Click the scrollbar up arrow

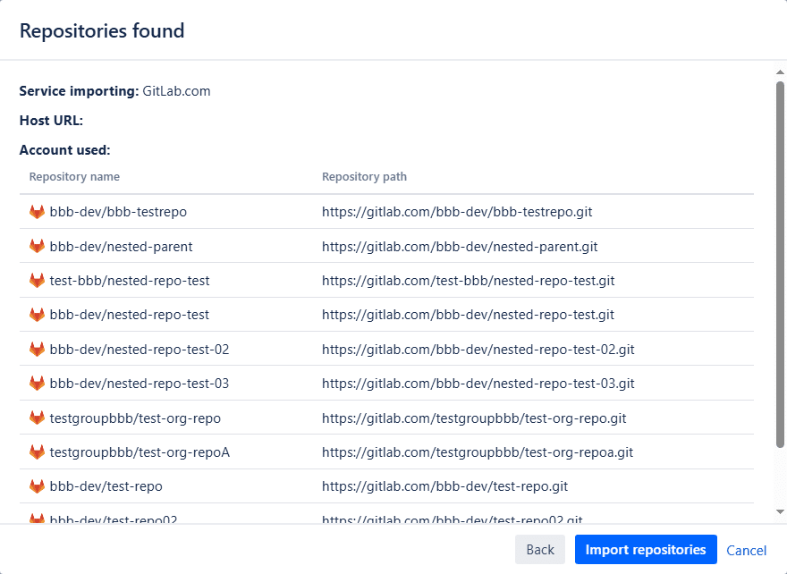click(780, 72)
